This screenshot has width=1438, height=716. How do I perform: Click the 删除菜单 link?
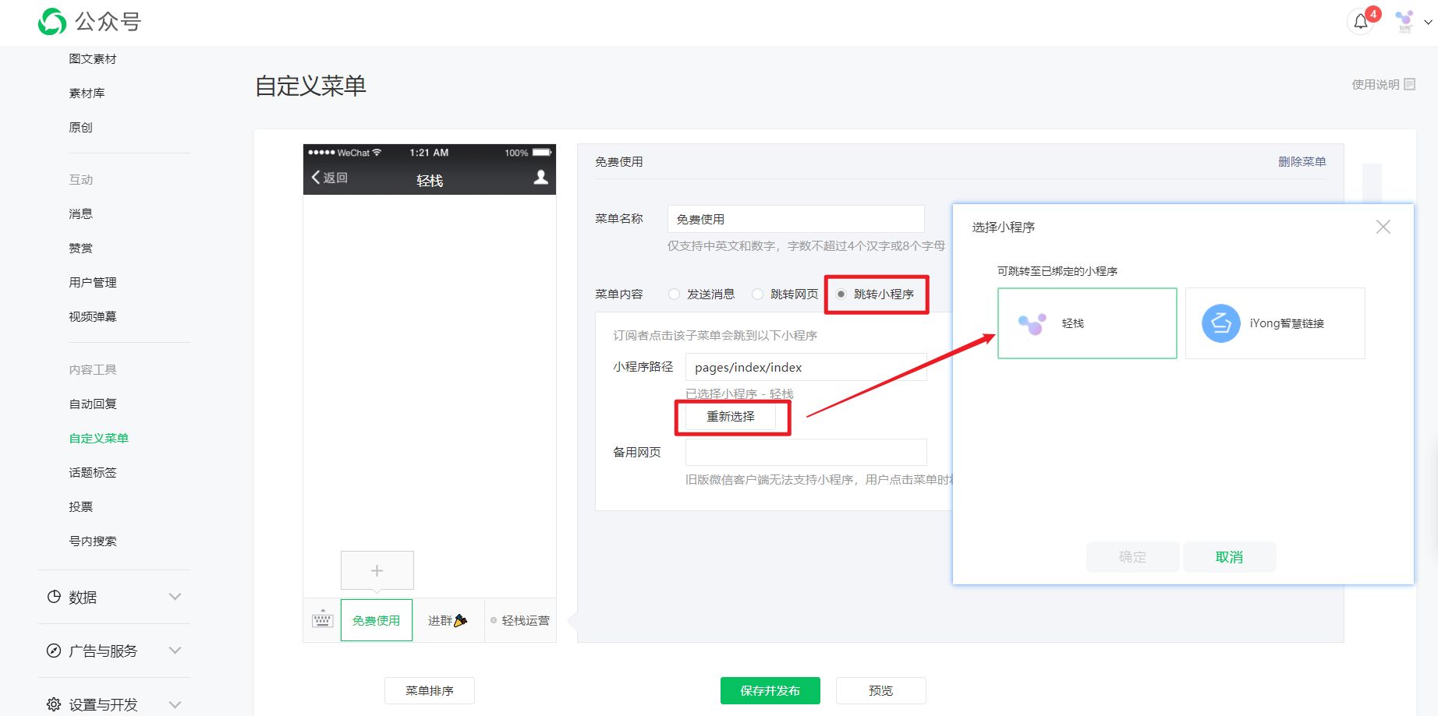coord(1302,161)
